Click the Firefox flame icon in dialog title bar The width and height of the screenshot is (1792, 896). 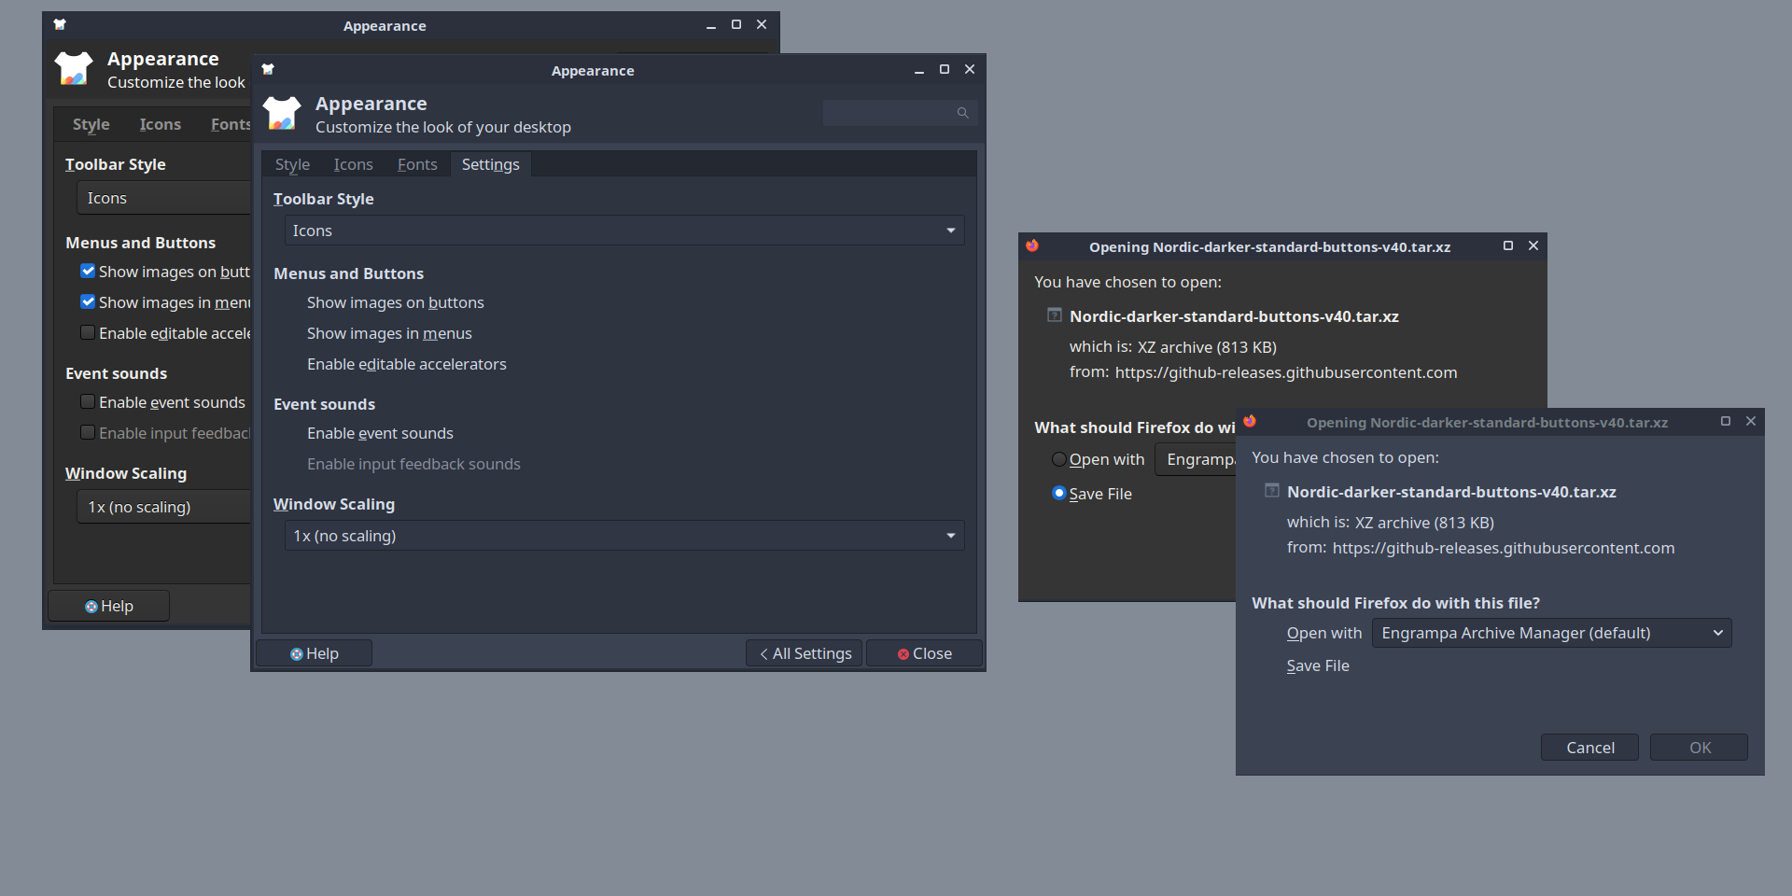click(x=1250, y=421)
